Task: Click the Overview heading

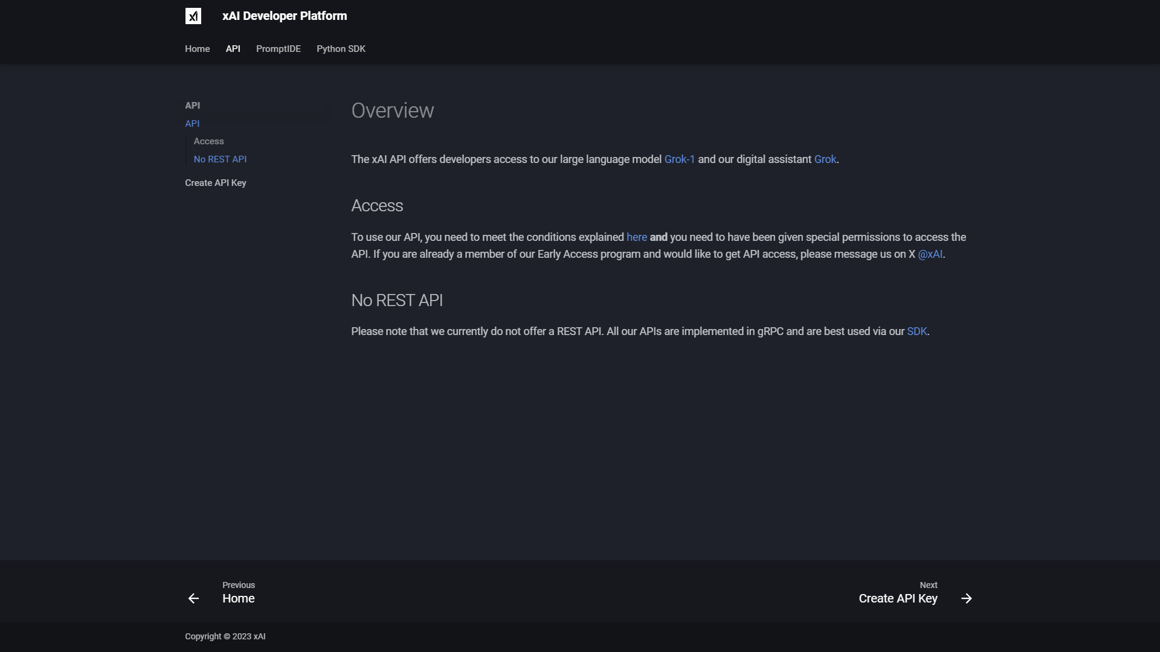Action: pyautogui.click(x=393, y=110)
